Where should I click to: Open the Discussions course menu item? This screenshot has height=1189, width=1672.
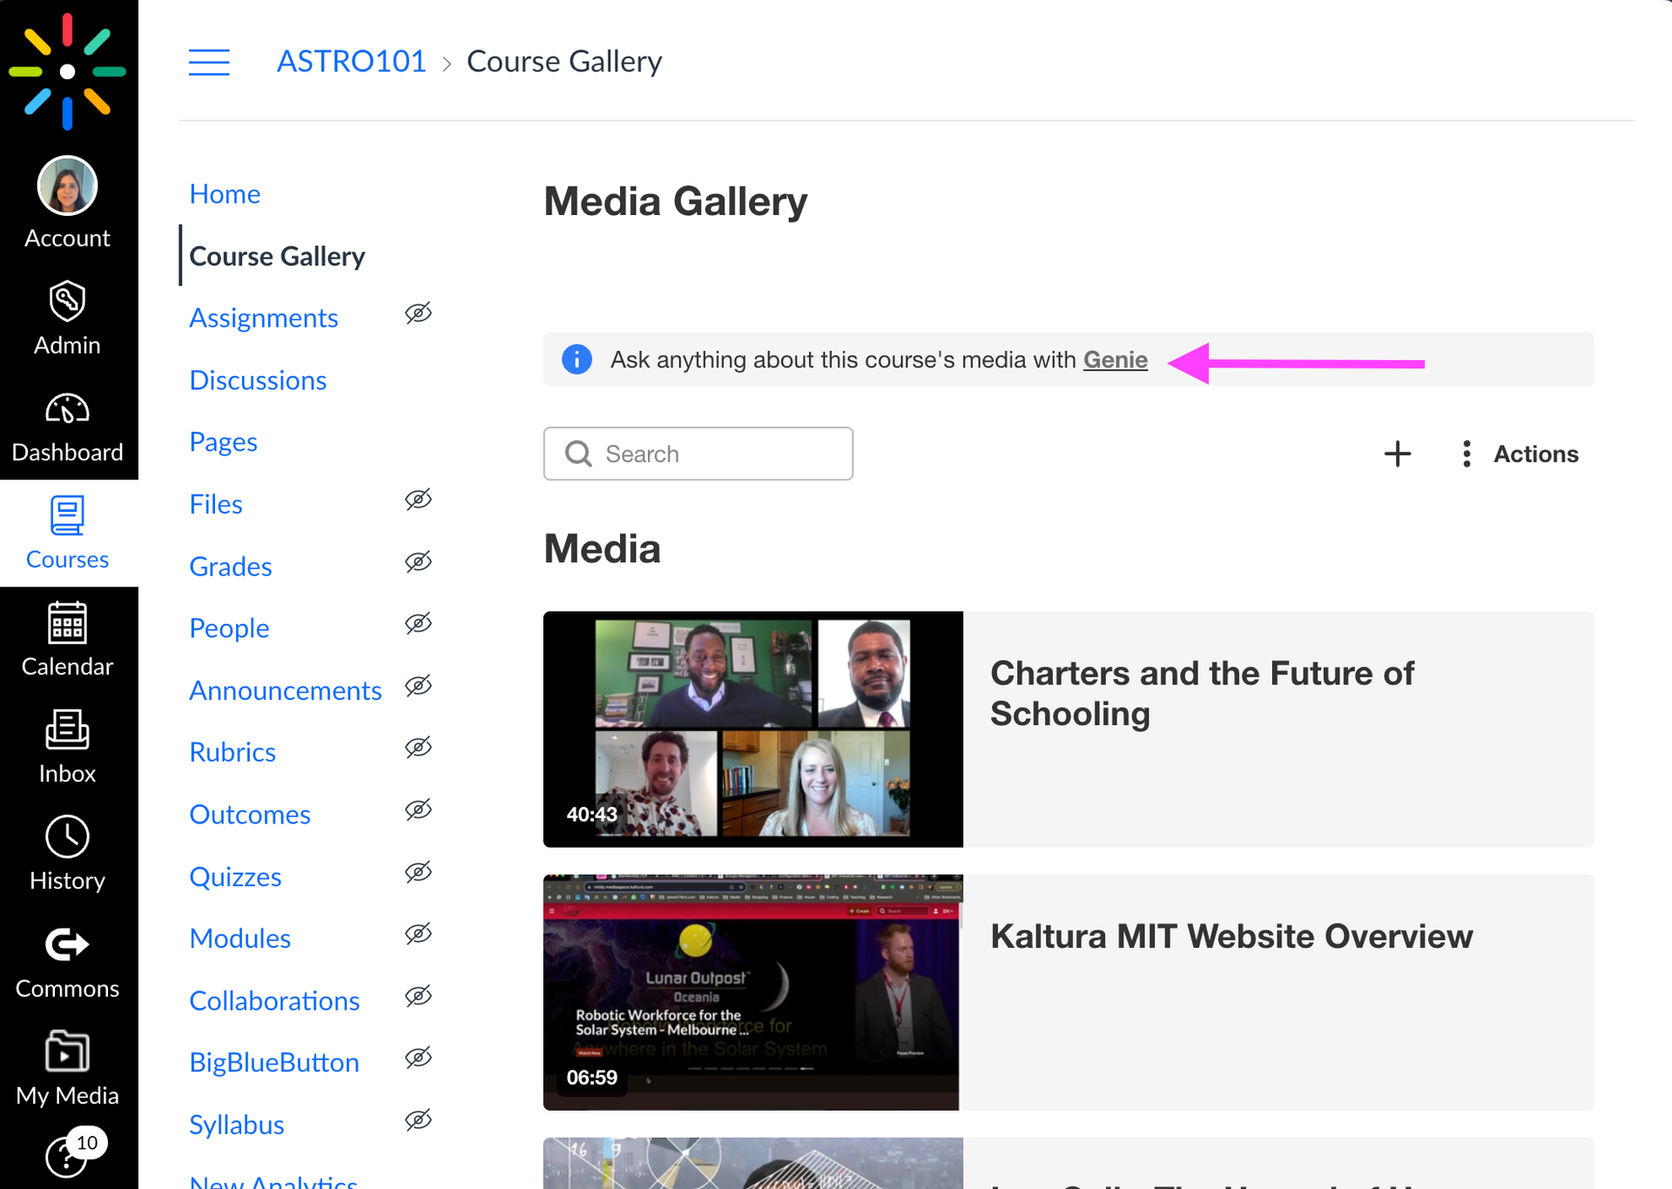point(258,380)
